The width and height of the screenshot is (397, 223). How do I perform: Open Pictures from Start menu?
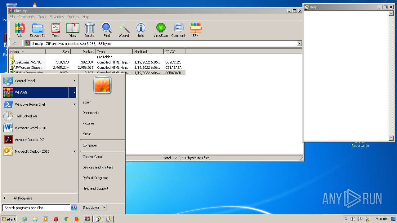coord(88,123)
